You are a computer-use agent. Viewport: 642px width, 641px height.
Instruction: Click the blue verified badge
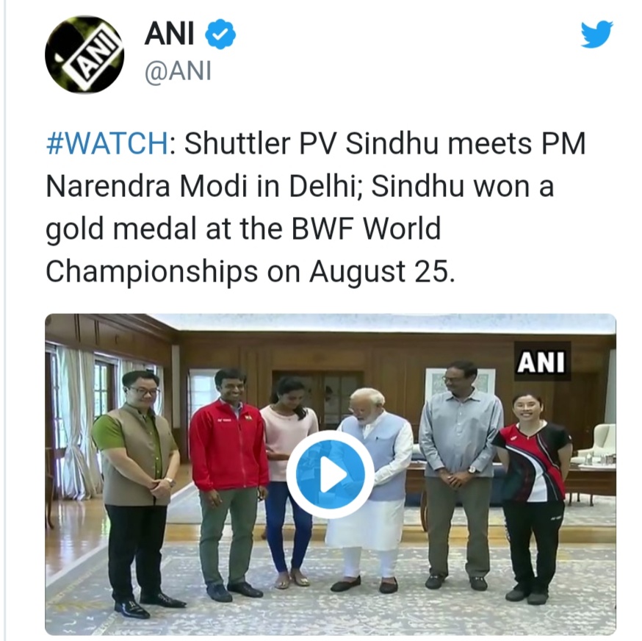point(220,34)
